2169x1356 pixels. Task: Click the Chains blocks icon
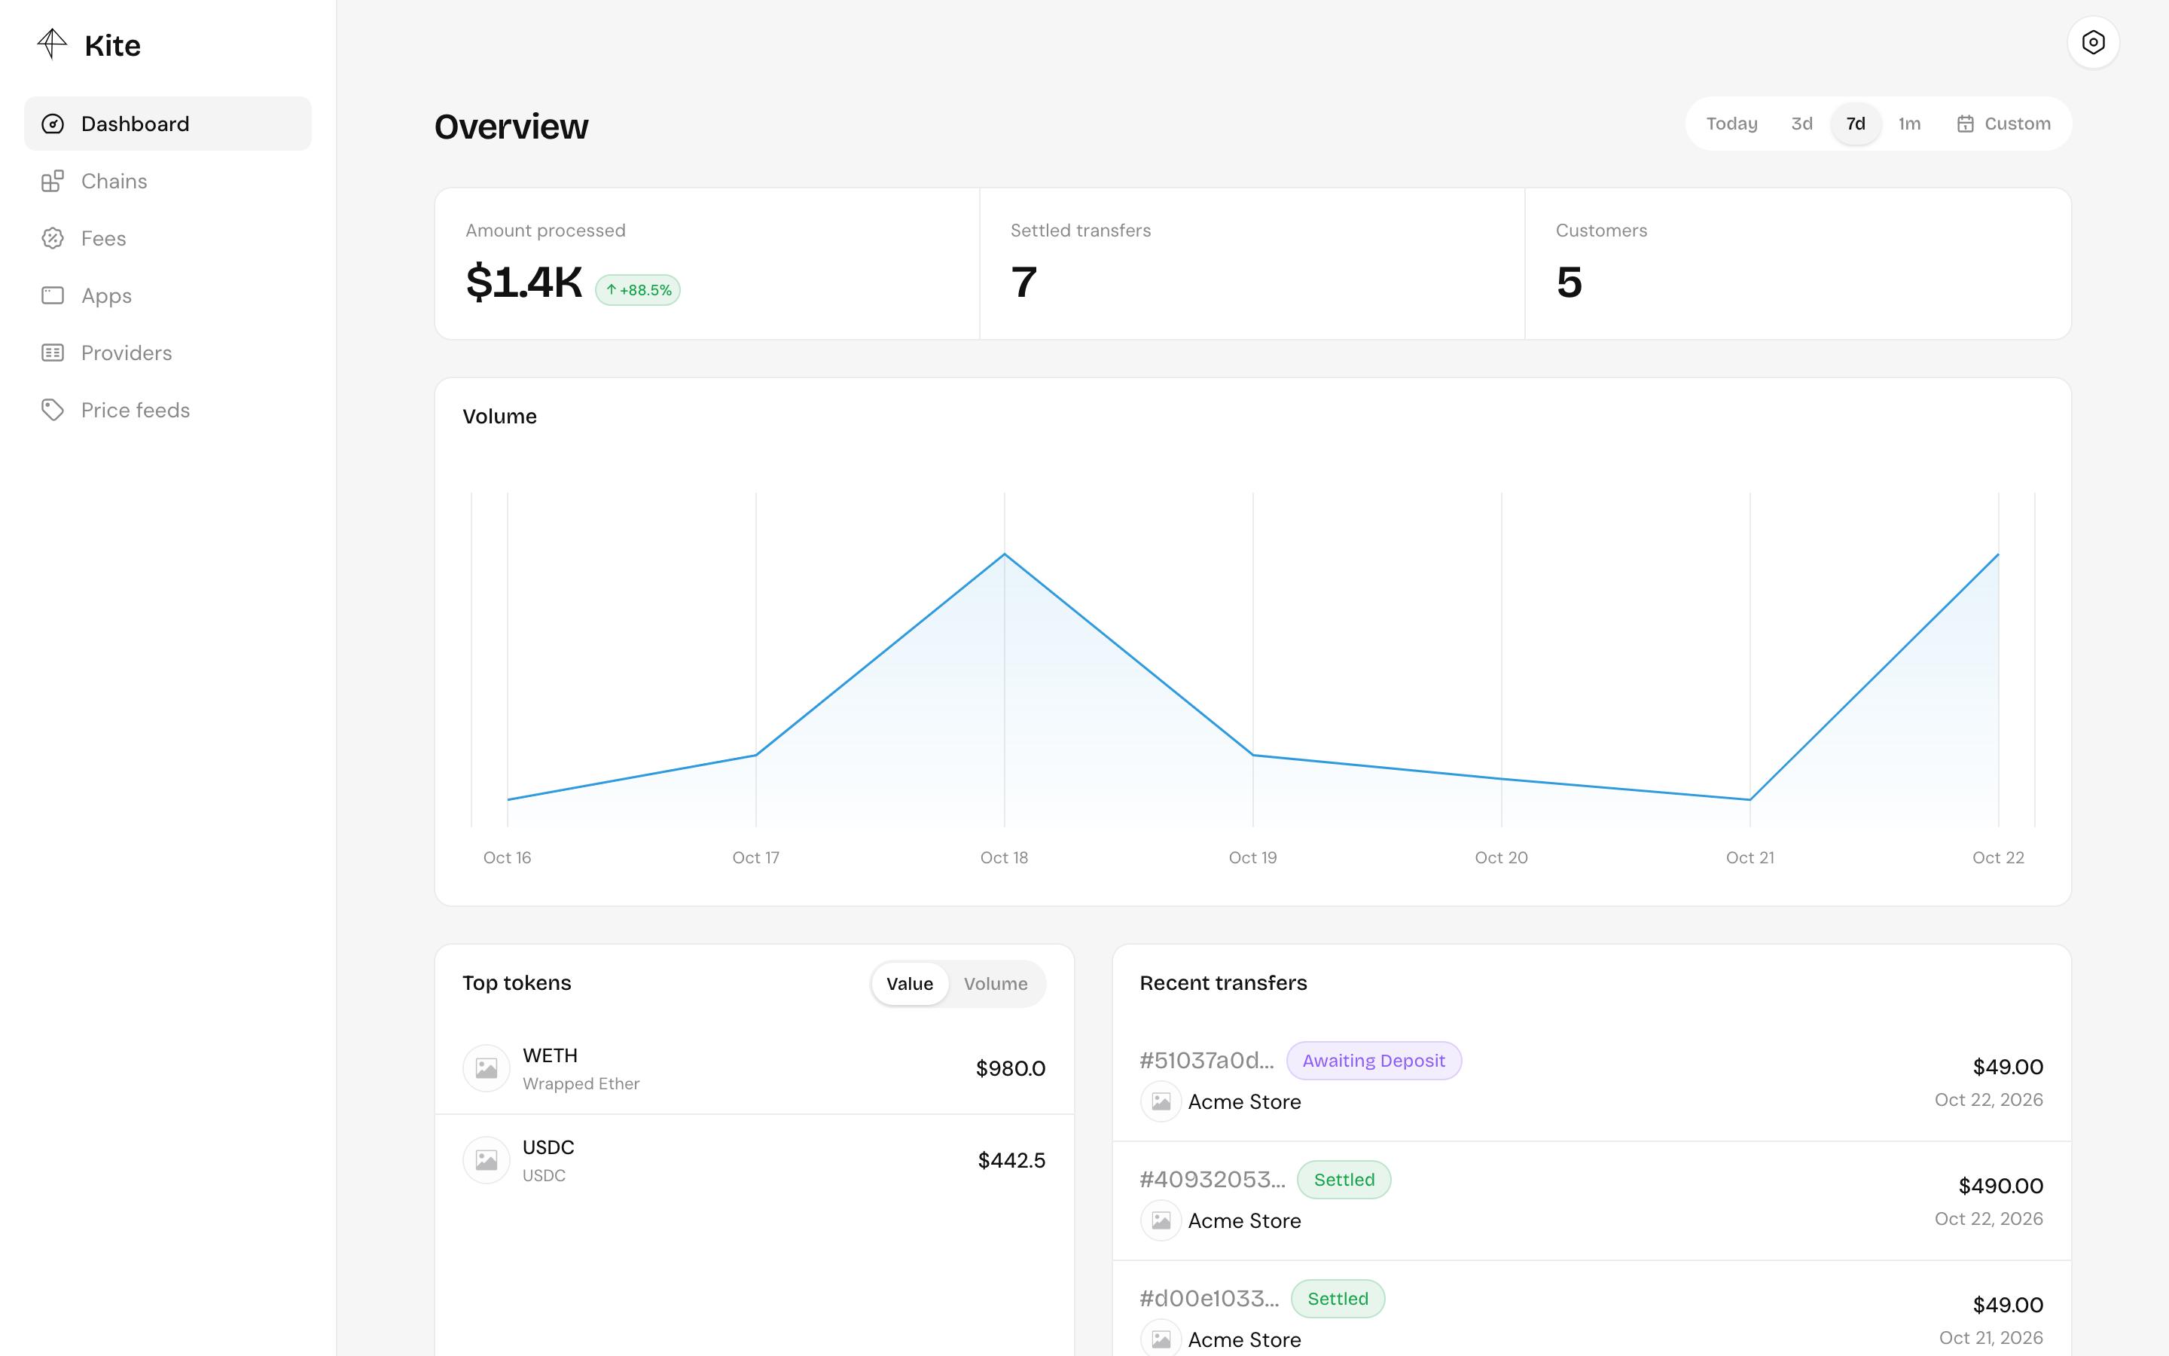point(53,181)
